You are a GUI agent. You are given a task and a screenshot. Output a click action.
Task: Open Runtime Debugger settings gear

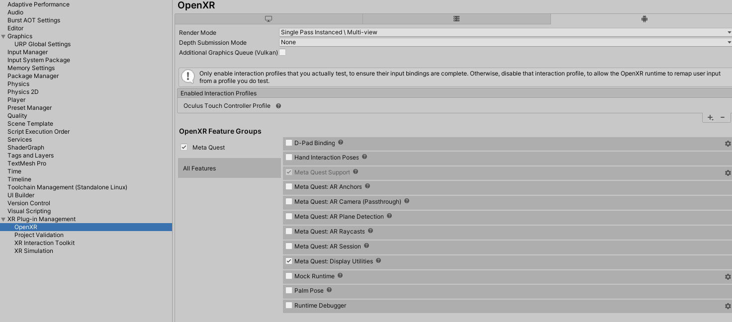point(728,306)
